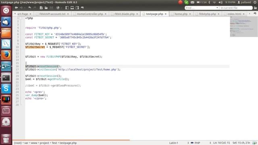Toggle the right pane visibility
The image size is (258, 145).
point(77,8)
